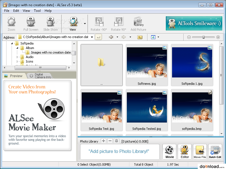
Task: Select the Softpedia Tested.jpg thumbnail
Action: point(147,110)
